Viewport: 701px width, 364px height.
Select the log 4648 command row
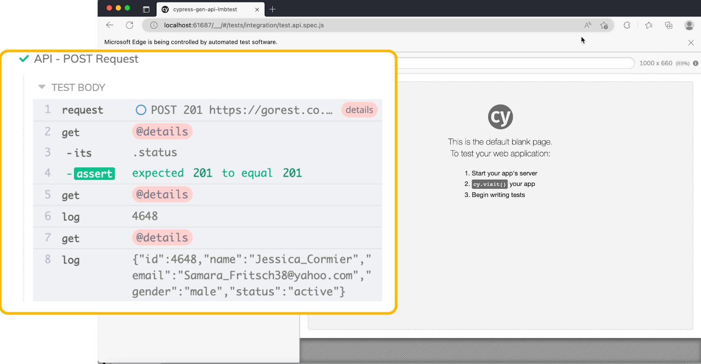pyautogui.click(x=208, y=216)
